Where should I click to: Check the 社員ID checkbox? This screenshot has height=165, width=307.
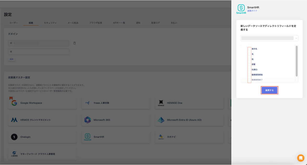(249, 69)
